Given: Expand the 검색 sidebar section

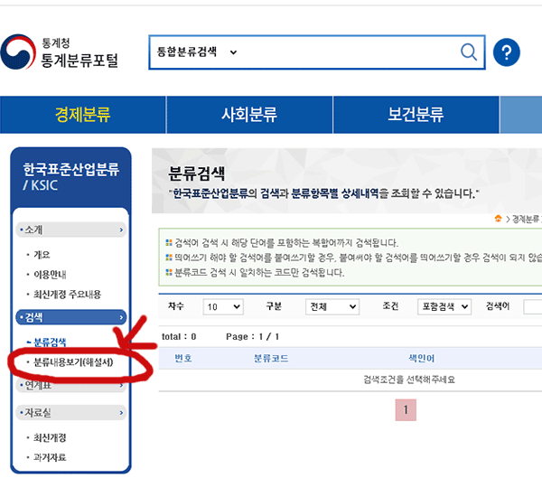Looking at the screenshot, I should click(x=70, y=317).
